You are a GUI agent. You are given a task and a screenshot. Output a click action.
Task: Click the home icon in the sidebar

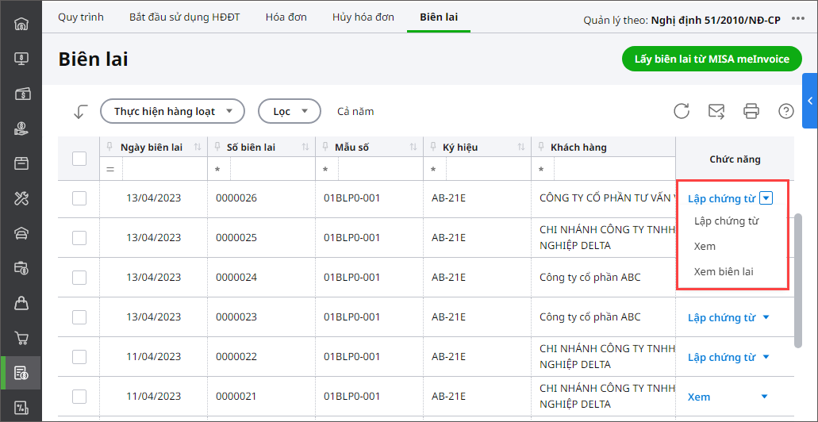[22, 22]
